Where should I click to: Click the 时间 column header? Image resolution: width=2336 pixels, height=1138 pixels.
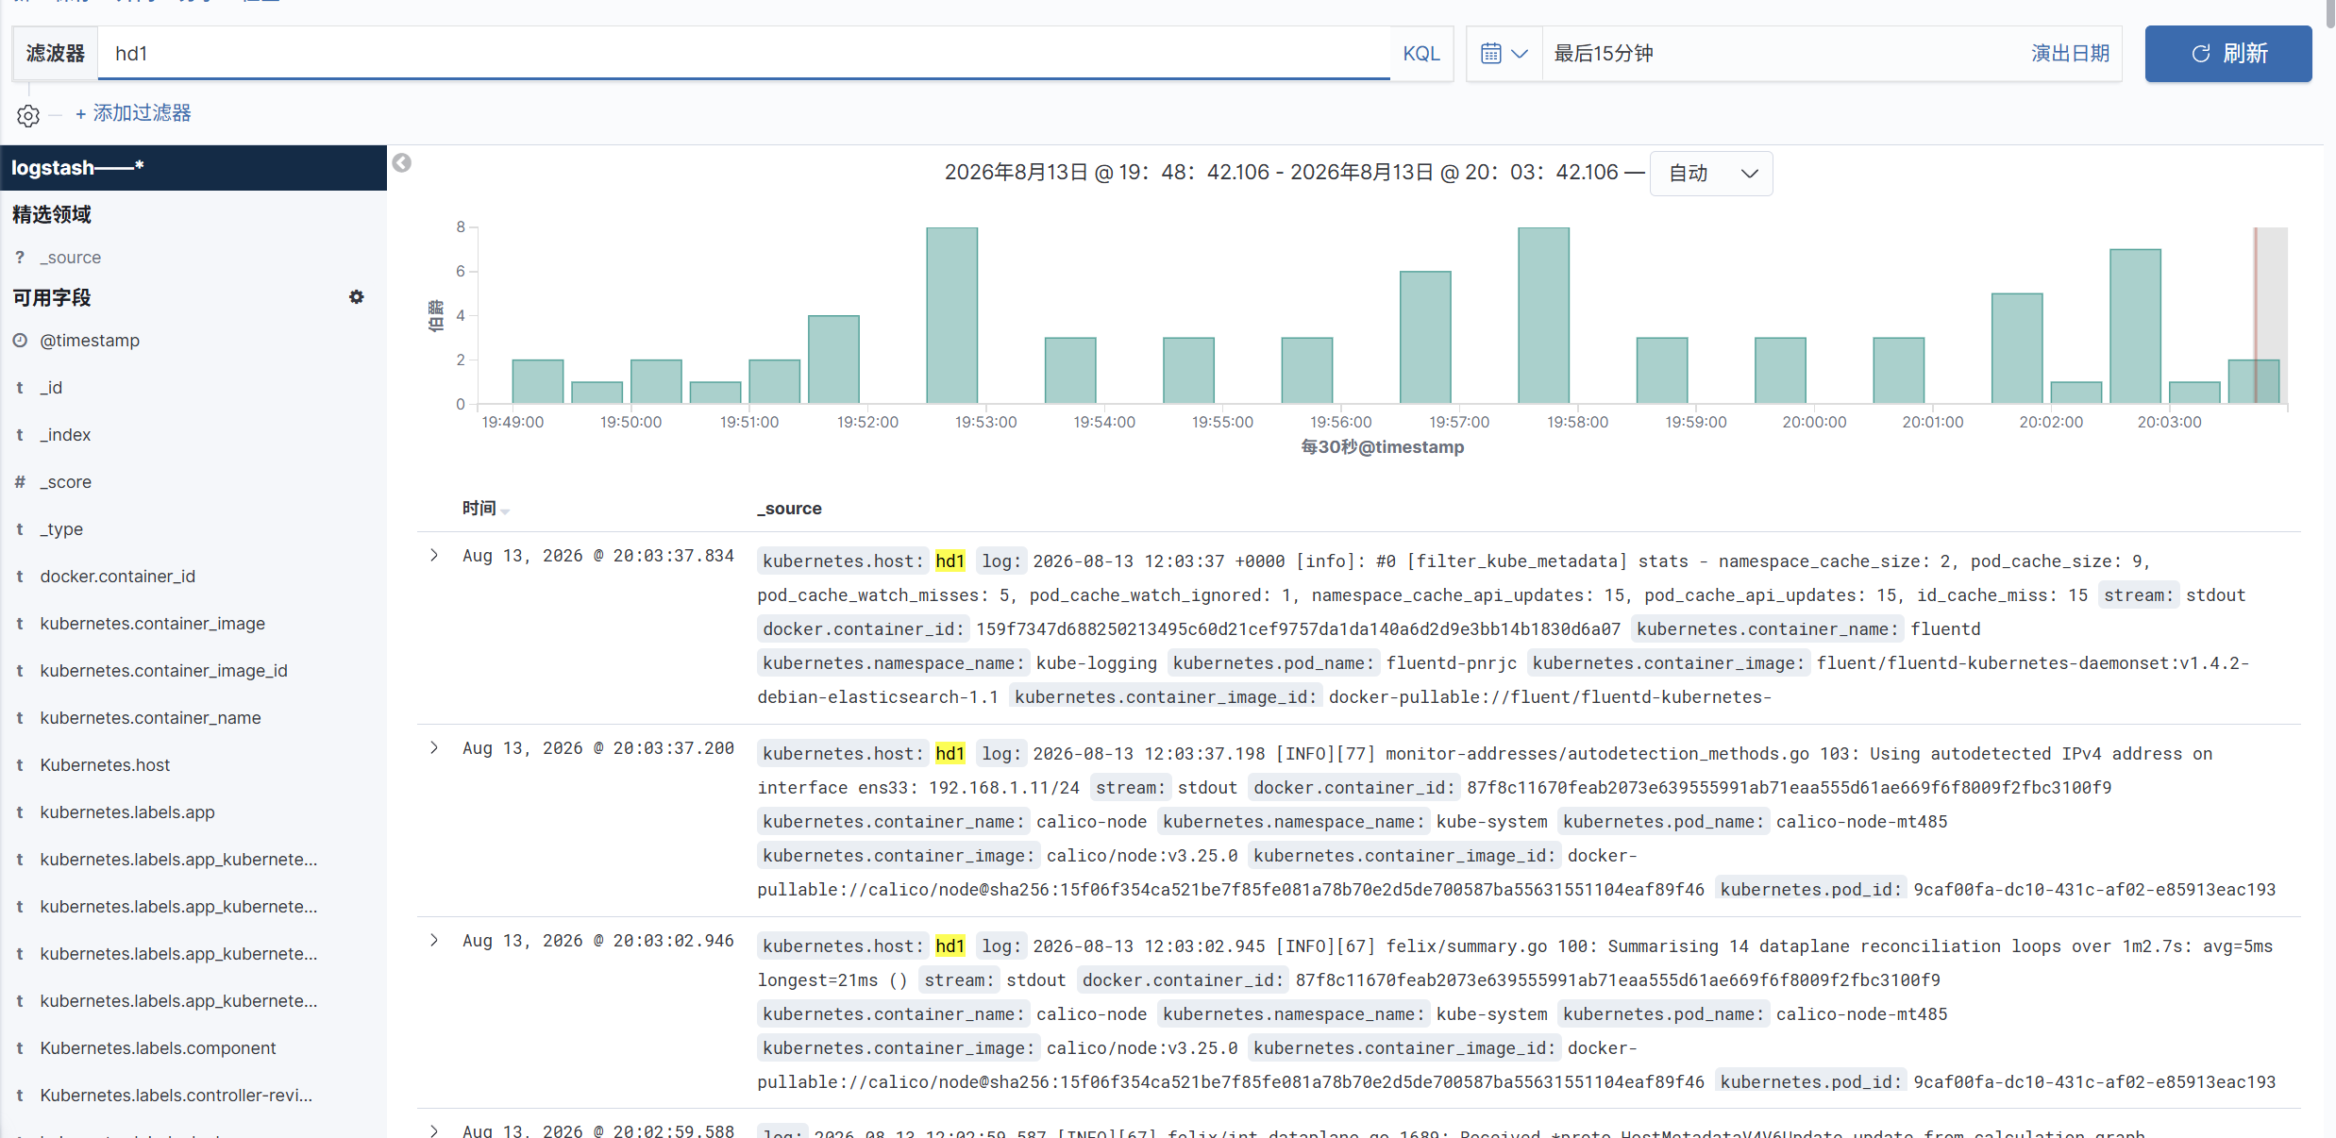[479, 509]
